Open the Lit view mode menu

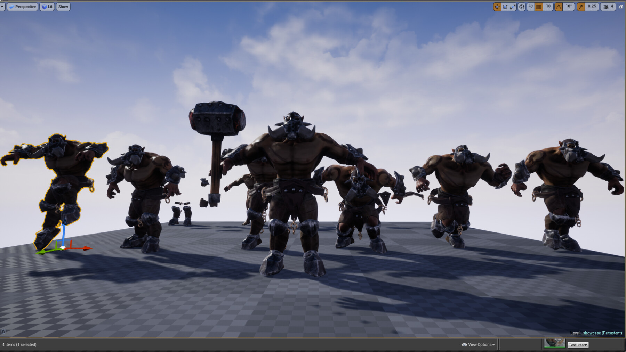[x=47, y=7]
